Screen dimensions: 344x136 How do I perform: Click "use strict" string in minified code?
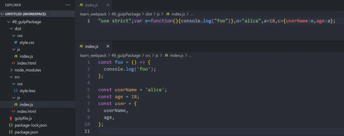pos(115,21)
